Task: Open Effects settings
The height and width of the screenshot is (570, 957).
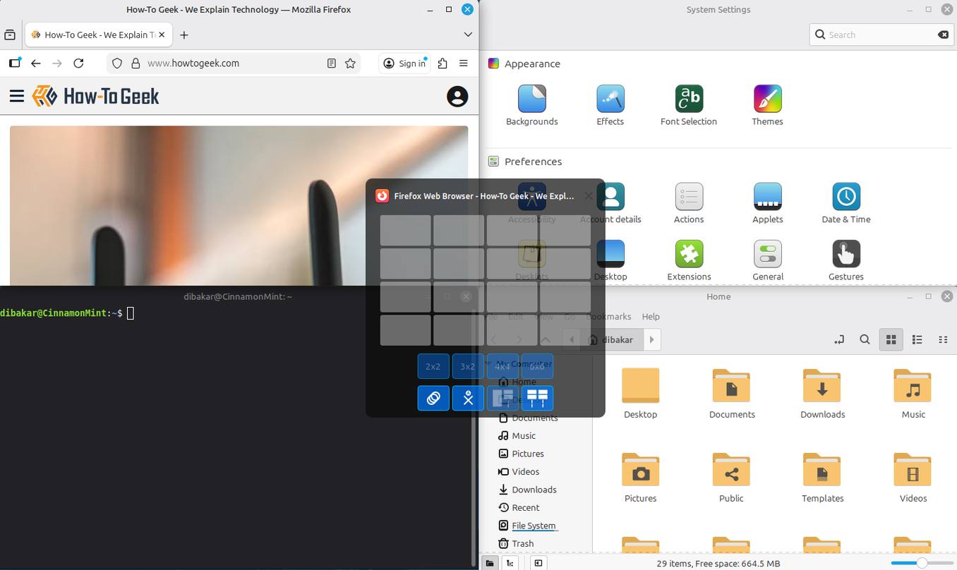Action: pyautogui.click(x=610, y=105)
